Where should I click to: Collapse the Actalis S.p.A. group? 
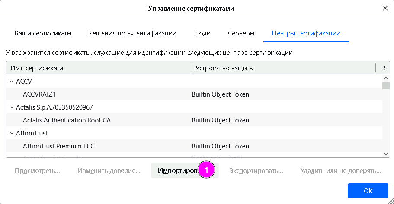tap(11, 107)
